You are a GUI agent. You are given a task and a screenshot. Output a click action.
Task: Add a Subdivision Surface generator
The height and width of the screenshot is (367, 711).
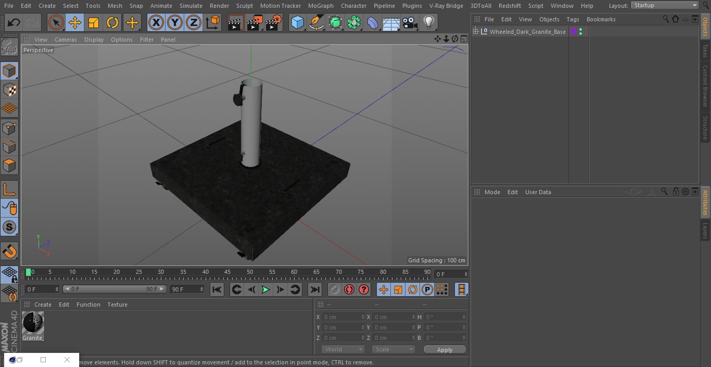[335, 23]
